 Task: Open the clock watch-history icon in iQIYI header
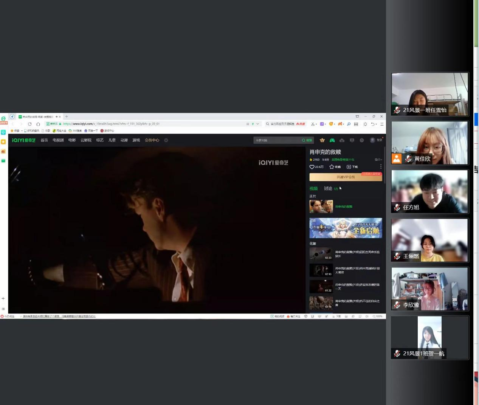point(362,140)
